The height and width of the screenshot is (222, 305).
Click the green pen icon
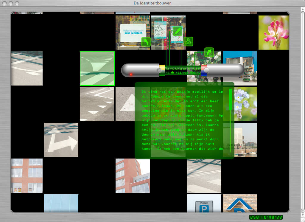coord(178,31)
